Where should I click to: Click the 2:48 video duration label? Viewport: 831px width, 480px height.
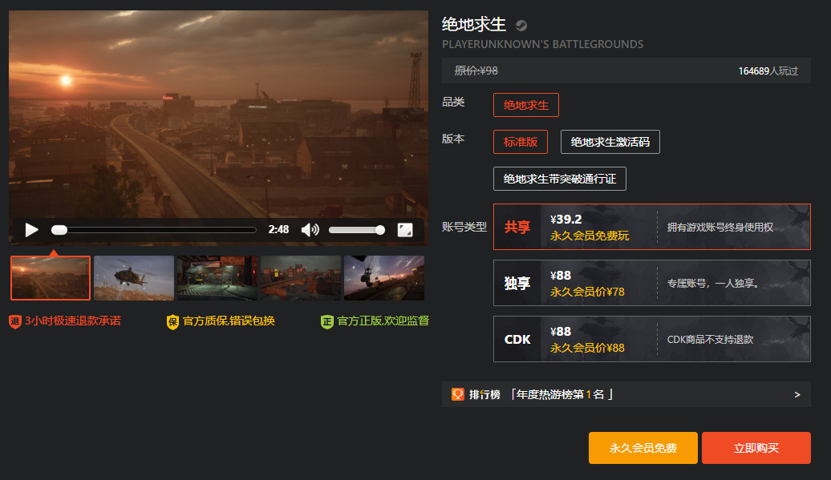278,230
